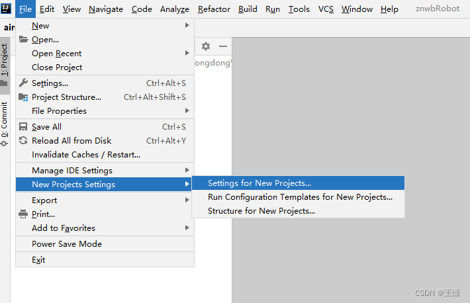Image resolution: width=470 pixels, height=303 pixels.
Task: Open the Window menu
Action: pyautogui.click(x=357, y=9)
